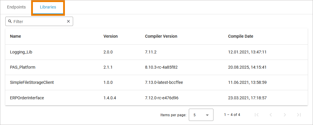Go to the previous page
The width and height of the screenshot is (313, 125).
pos(271,115)
